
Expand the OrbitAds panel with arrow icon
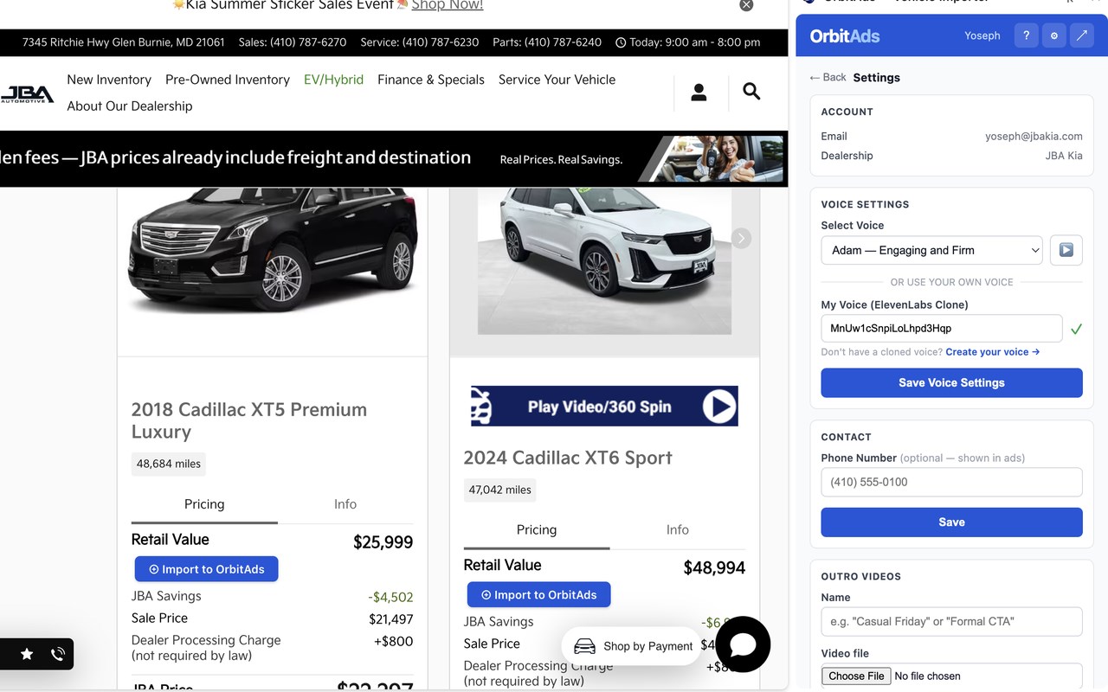click(x=1081, y=35)
